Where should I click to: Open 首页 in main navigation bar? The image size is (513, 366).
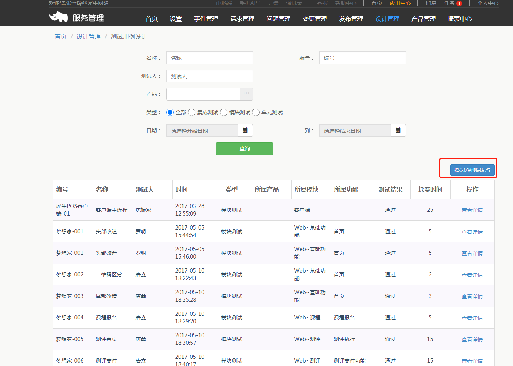(151, 19)
